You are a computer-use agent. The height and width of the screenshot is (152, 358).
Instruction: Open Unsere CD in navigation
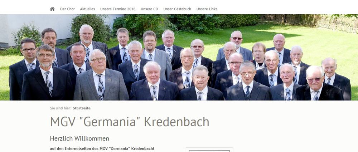[x=149, y=9]
